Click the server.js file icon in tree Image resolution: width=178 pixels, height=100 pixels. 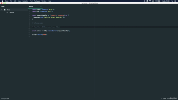7,12
